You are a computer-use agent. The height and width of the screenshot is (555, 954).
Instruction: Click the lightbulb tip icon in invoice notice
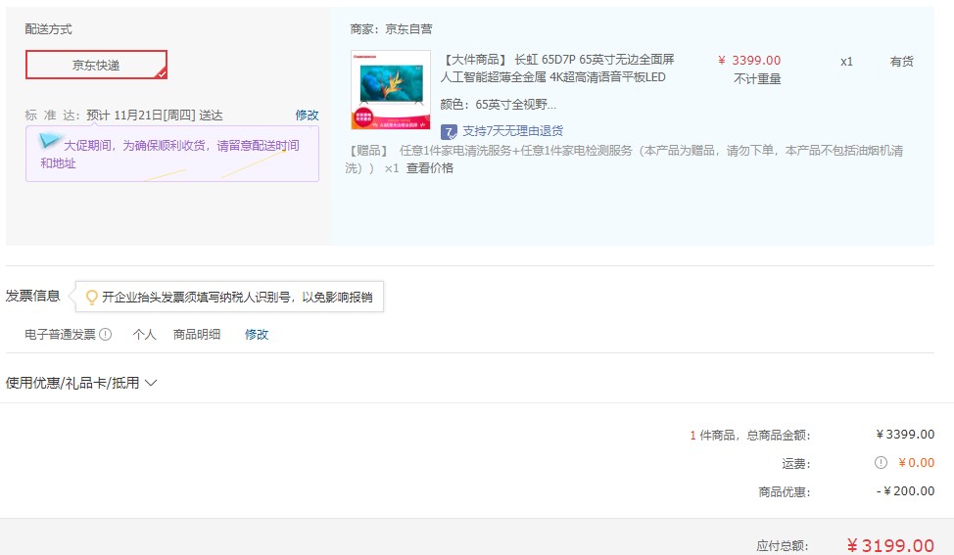pos(92,298)
